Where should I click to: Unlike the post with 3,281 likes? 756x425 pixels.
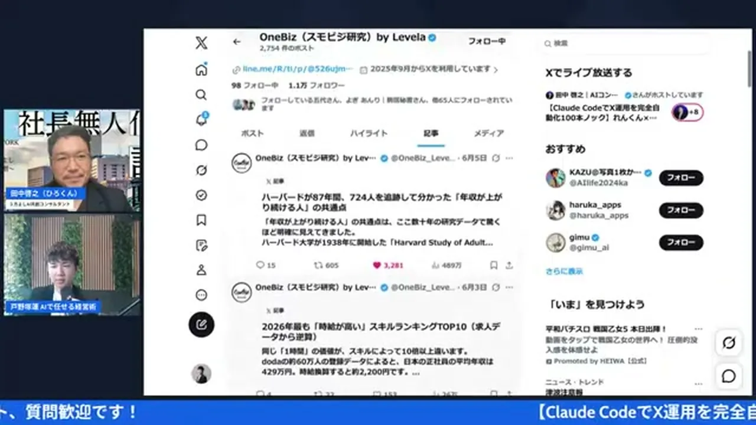[x=387, y=266]
